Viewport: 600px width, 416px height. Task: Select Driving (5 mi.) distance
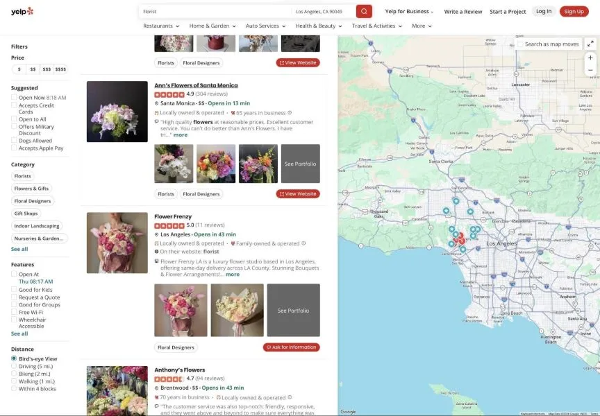[x=14, y=366]
